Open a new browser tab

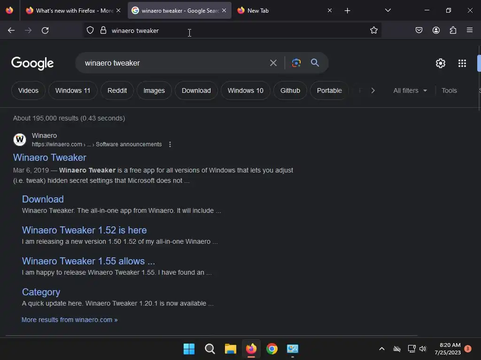tap(347, 11)
